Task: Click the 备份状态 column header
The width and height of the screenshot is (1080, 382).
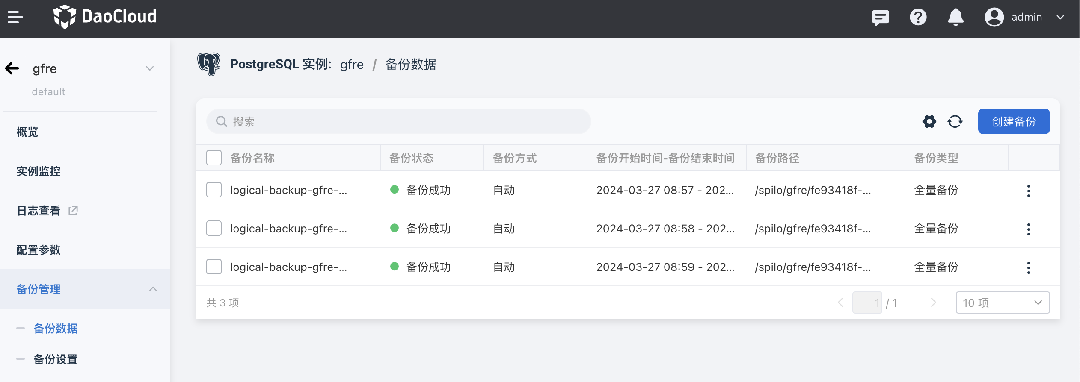Action: tap(411, 158)
